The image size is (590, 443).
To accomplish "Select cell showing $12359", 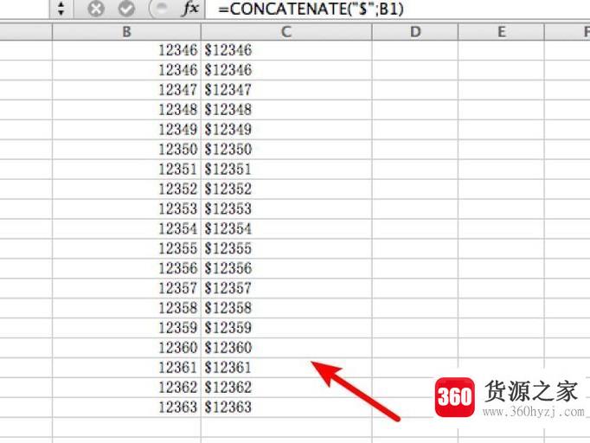I will [286, 328].
